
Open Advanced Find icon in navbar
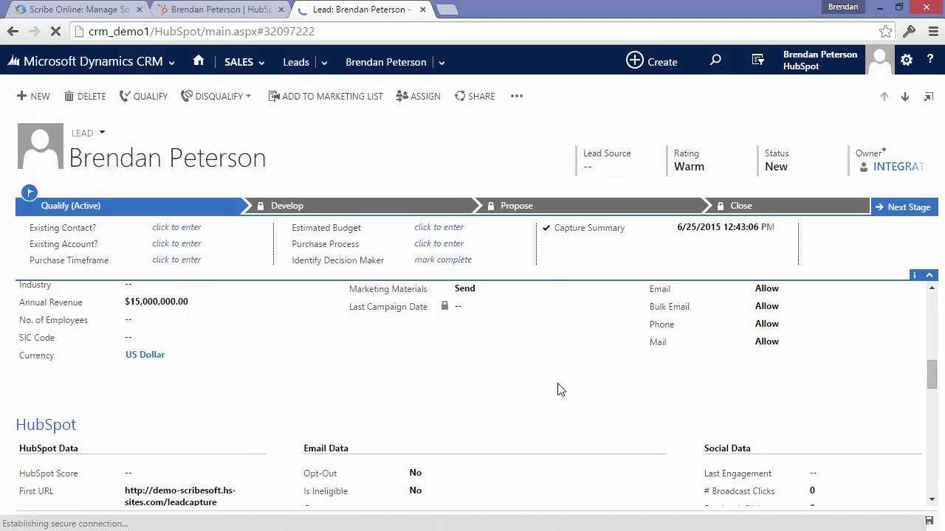758,60
